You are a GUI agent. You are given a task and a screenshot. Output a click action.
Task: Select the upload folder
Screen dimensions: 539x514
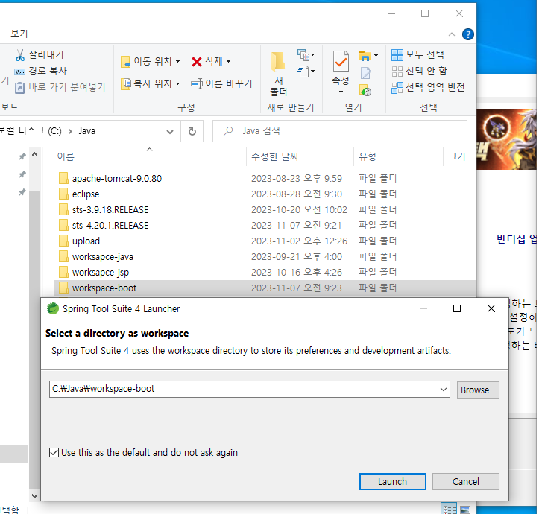coord(86,241)
